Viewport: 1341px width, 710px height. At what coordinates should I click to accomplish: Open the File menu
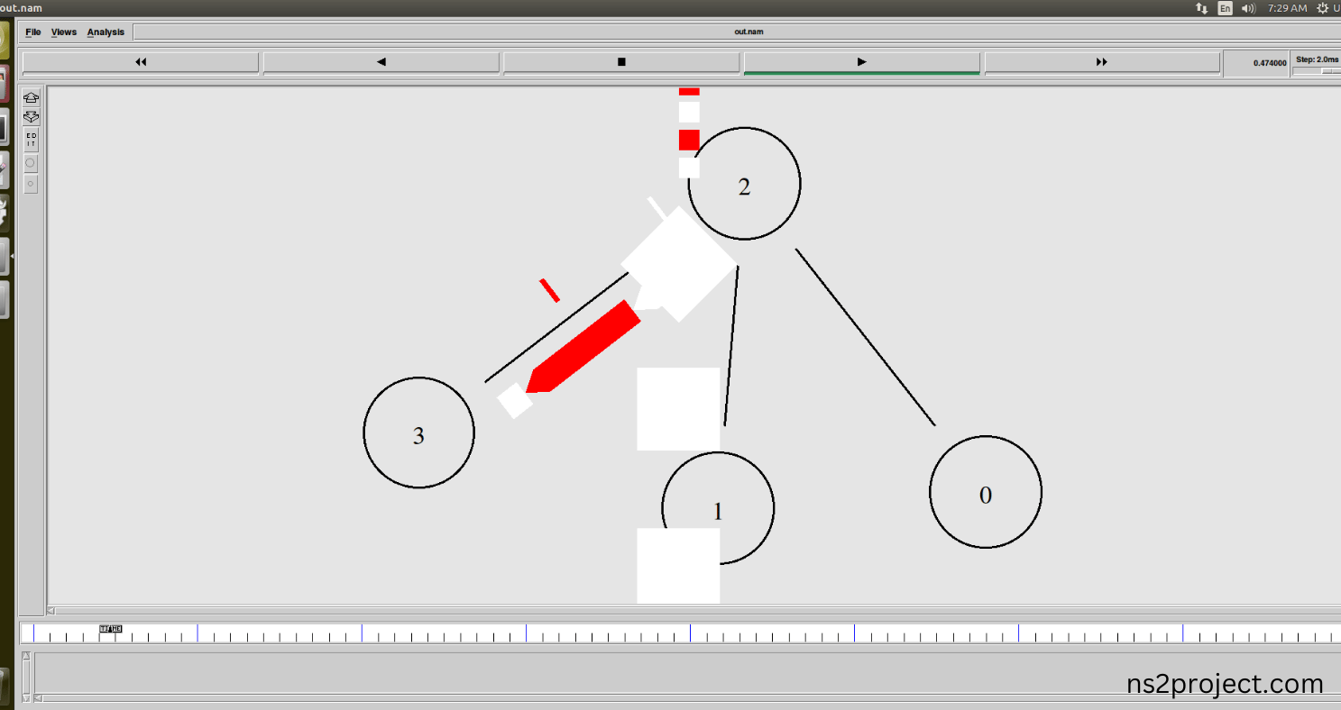click(33, 32)
